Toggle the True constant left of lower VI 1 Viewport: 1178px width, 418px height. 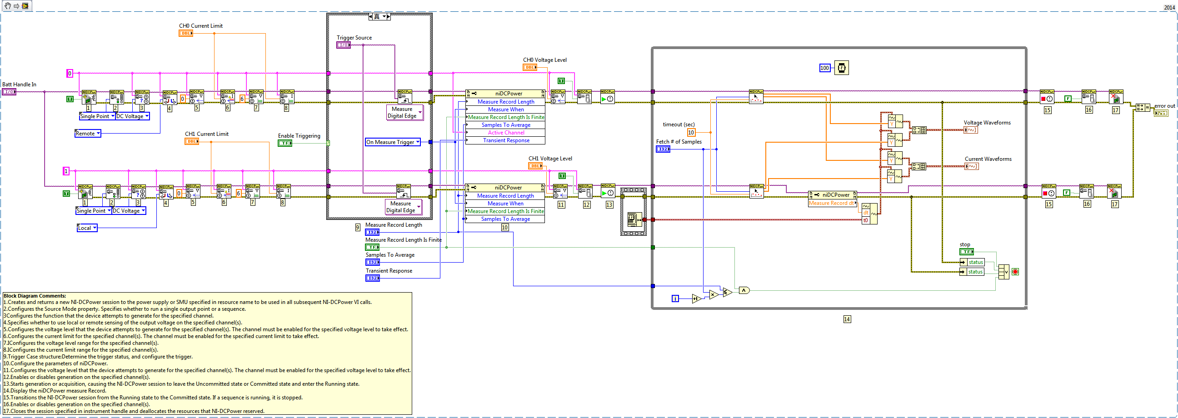[x=66, y=194]
